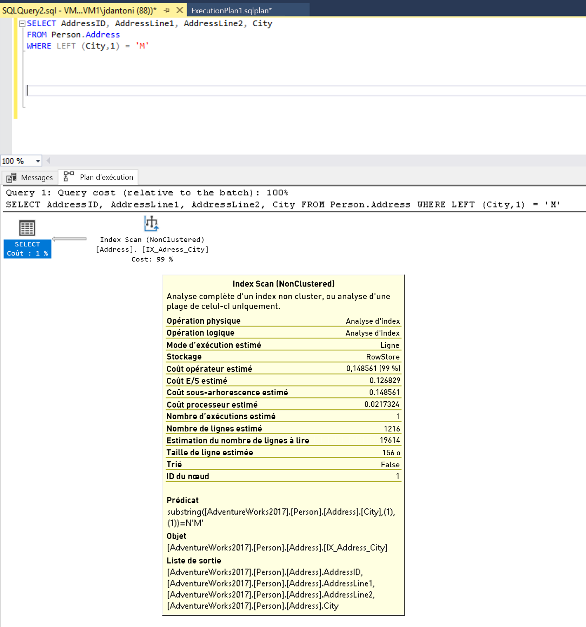586x627 pixels.
Task: Click the Coût opérateur estimé value
Action: pyautogui.click(x=373, y=369)
